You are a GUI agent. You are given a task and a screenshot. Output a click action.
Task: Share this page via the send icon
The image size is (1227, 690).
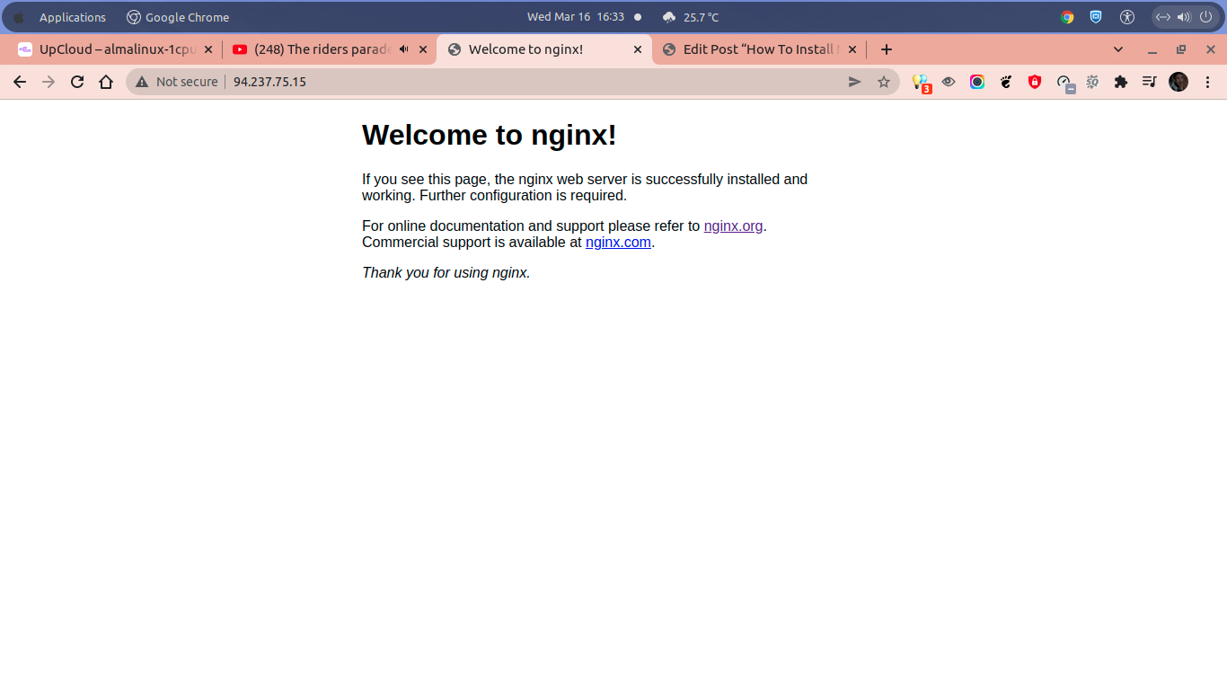click(855, 82)
